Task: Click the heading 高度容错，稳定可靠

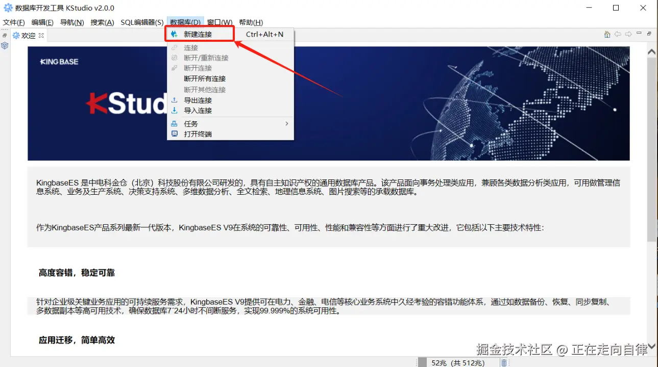Action: tap(77, 273)
